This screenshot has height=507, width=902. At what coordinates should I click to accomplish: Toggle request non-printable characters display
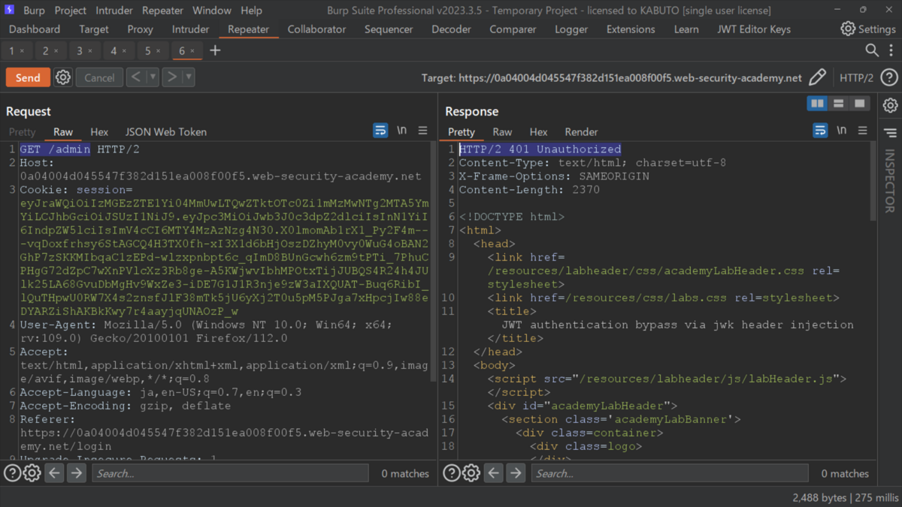coord(402,131)
